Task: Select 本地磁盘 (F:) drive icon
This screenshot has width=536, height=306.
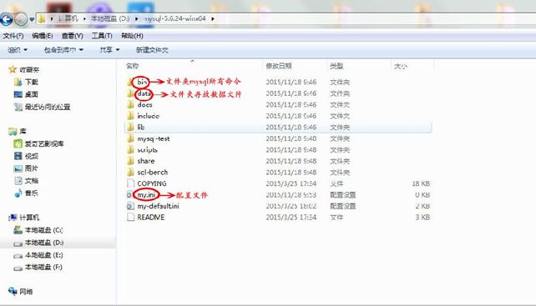Action: coord(18,268)
